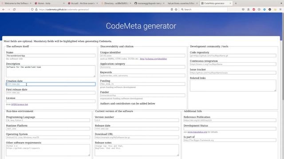The height and width of the screenshot is (159, 284).
Task: Focus the Creation date field
Action: (x=51, y=84)
